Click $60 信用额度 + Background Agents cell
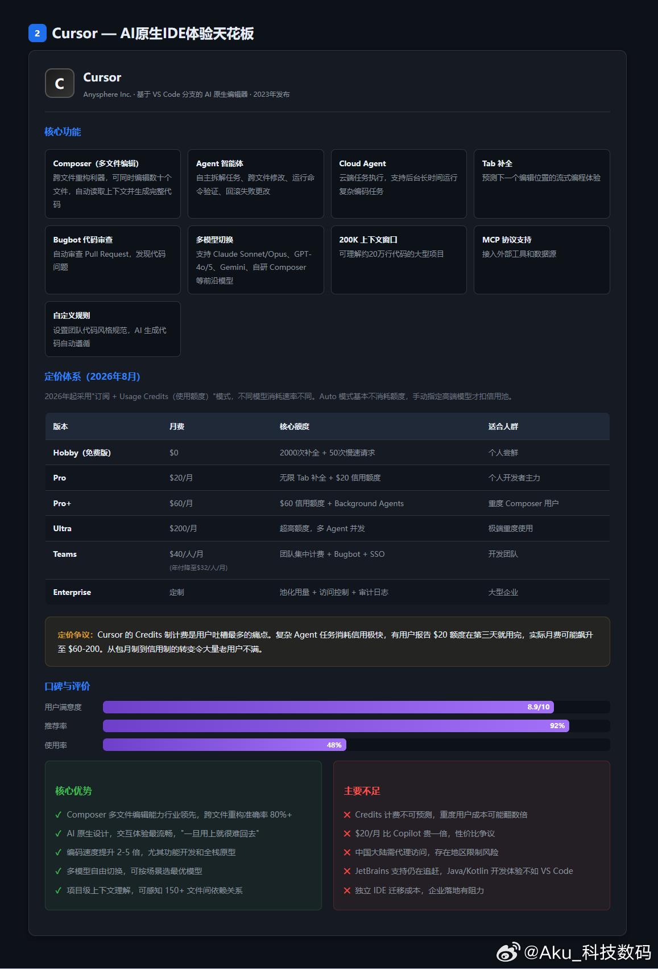658x969 pixels. coord(342,503)
